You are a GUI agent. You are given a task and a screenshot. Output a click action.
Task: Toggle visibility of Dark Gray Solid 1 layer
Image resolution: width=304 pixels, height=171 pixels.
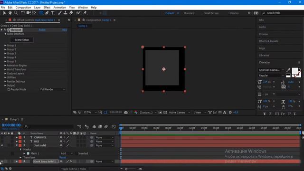[2, 161]
